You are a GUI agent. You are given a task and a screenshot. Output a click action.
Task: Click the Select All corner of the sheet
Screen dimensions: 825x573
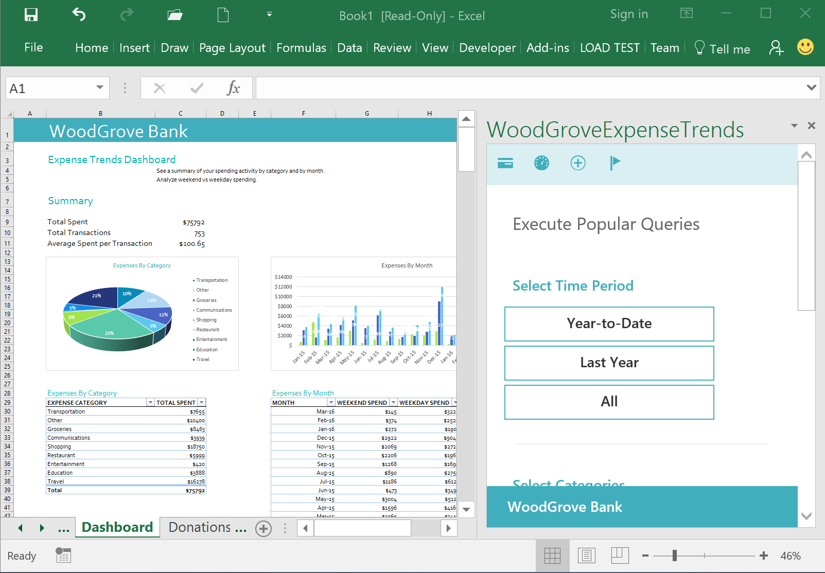coord(7,114)
